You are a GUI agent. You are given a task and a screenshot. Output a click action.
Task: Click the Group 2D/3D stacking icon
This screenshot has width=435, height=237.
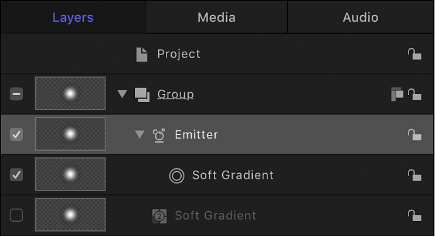397,94
